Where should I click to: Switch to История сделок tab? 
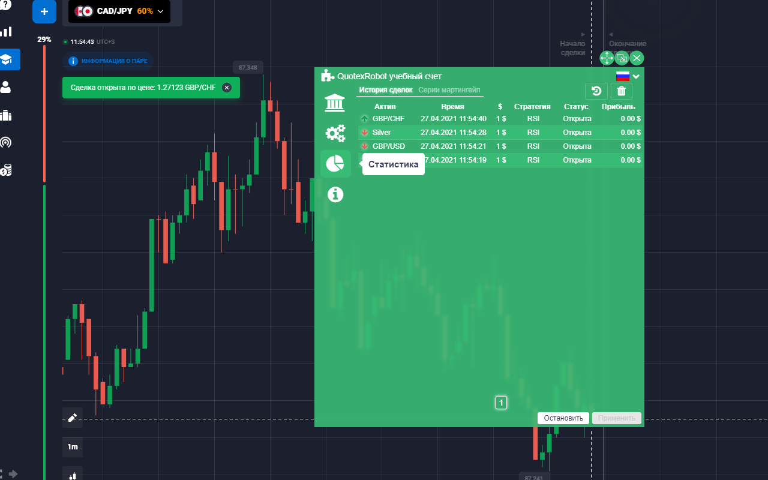386,90
